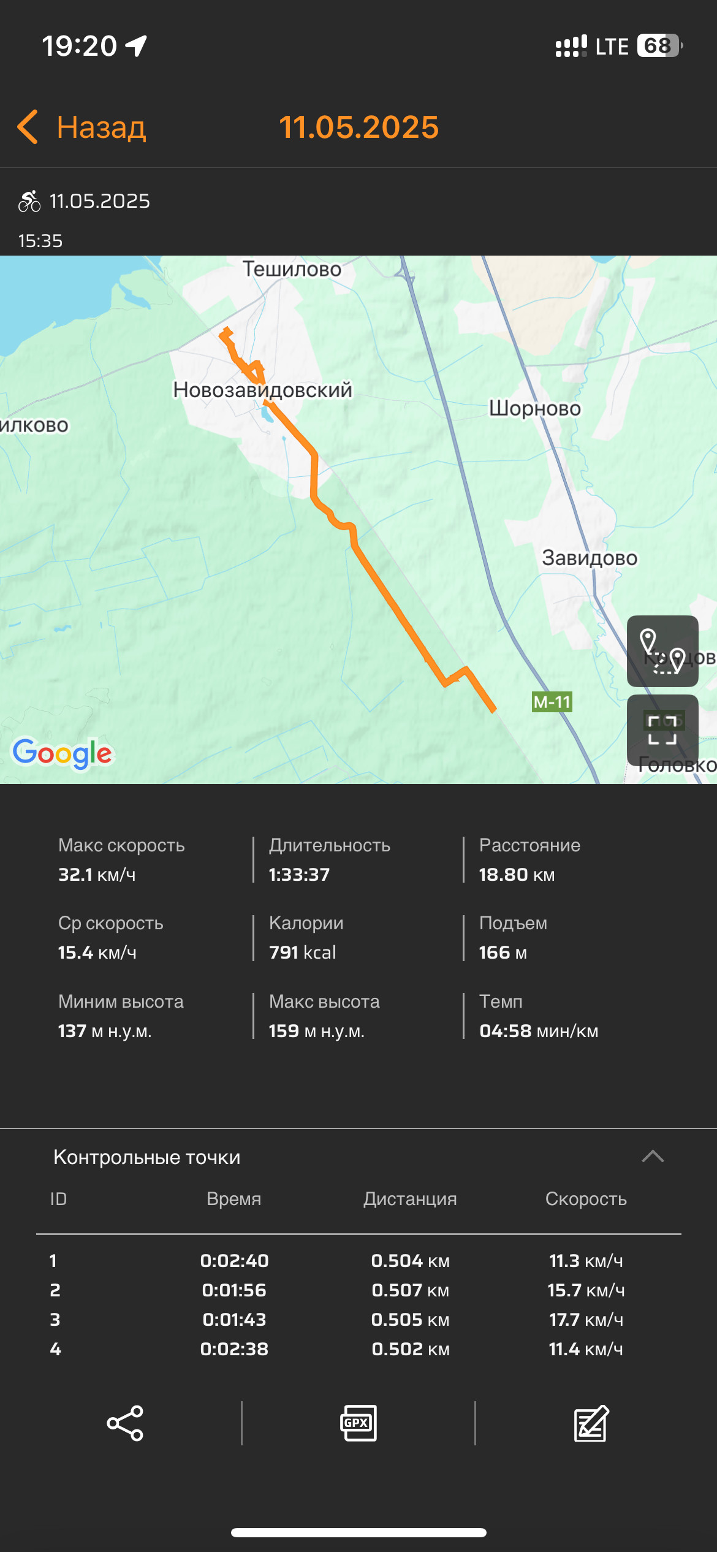Tap the share icon
Viewport: 717px width, 1552px height.
125,1423
